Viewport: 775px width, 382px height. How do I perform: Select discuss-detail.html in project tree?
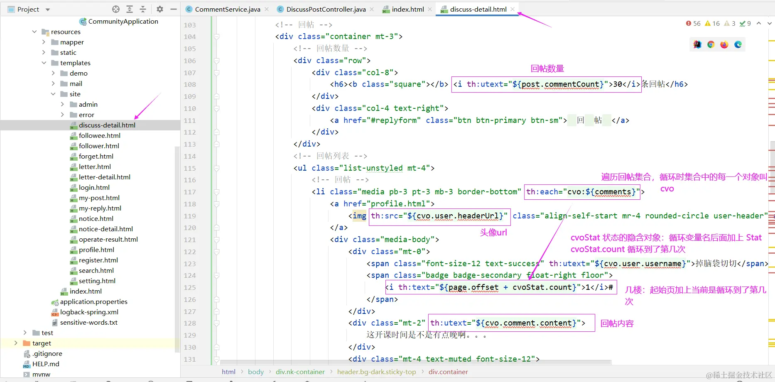(x=107, y=125)
